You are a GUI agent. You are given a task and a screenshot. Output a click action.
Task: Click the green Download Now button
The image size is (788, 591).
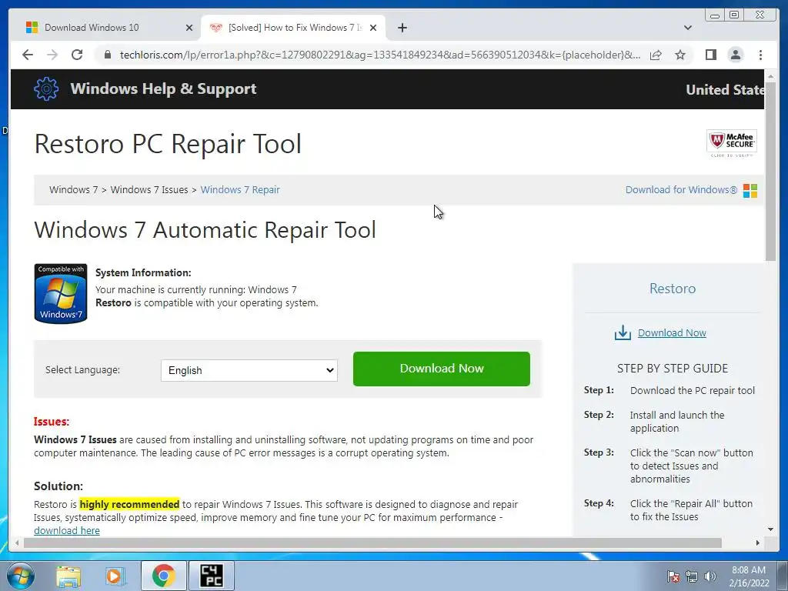pyautogui.click(x=441, y=369)
